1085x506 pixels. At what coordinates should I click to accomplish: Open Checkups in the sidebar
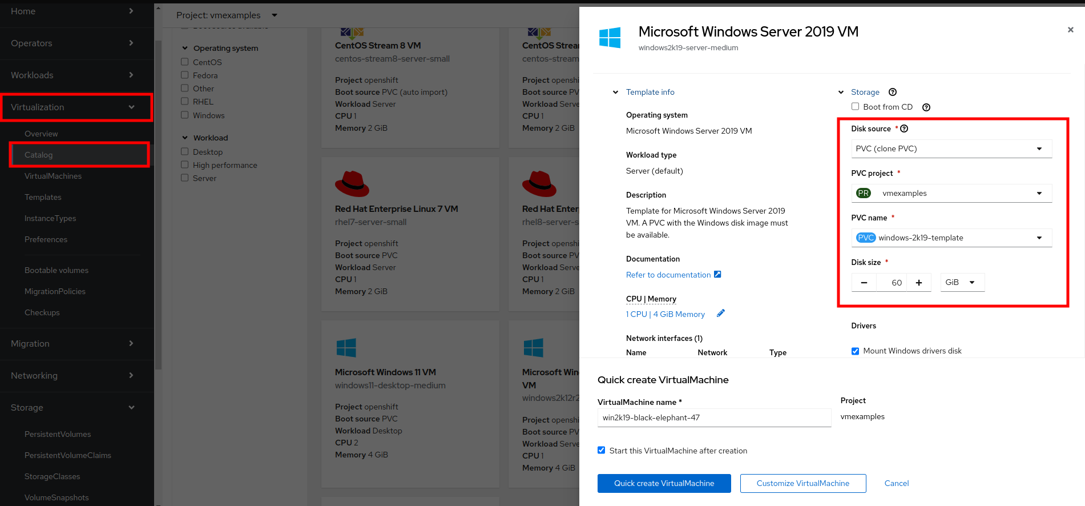[42, 312]
